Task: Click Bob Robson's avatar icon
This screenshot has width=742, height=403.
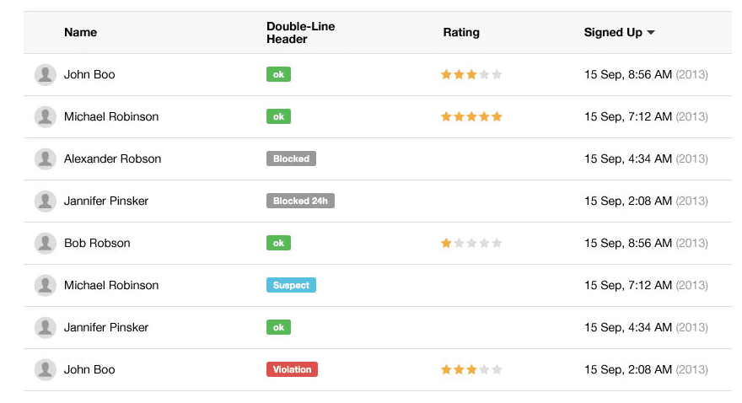Action: (x=45, y=244)
